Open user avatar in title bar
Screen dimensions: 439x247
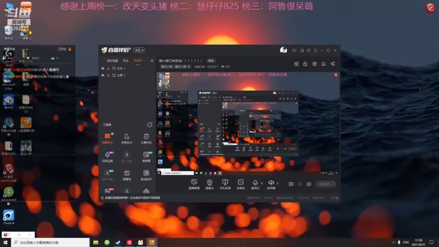(283, 50)
